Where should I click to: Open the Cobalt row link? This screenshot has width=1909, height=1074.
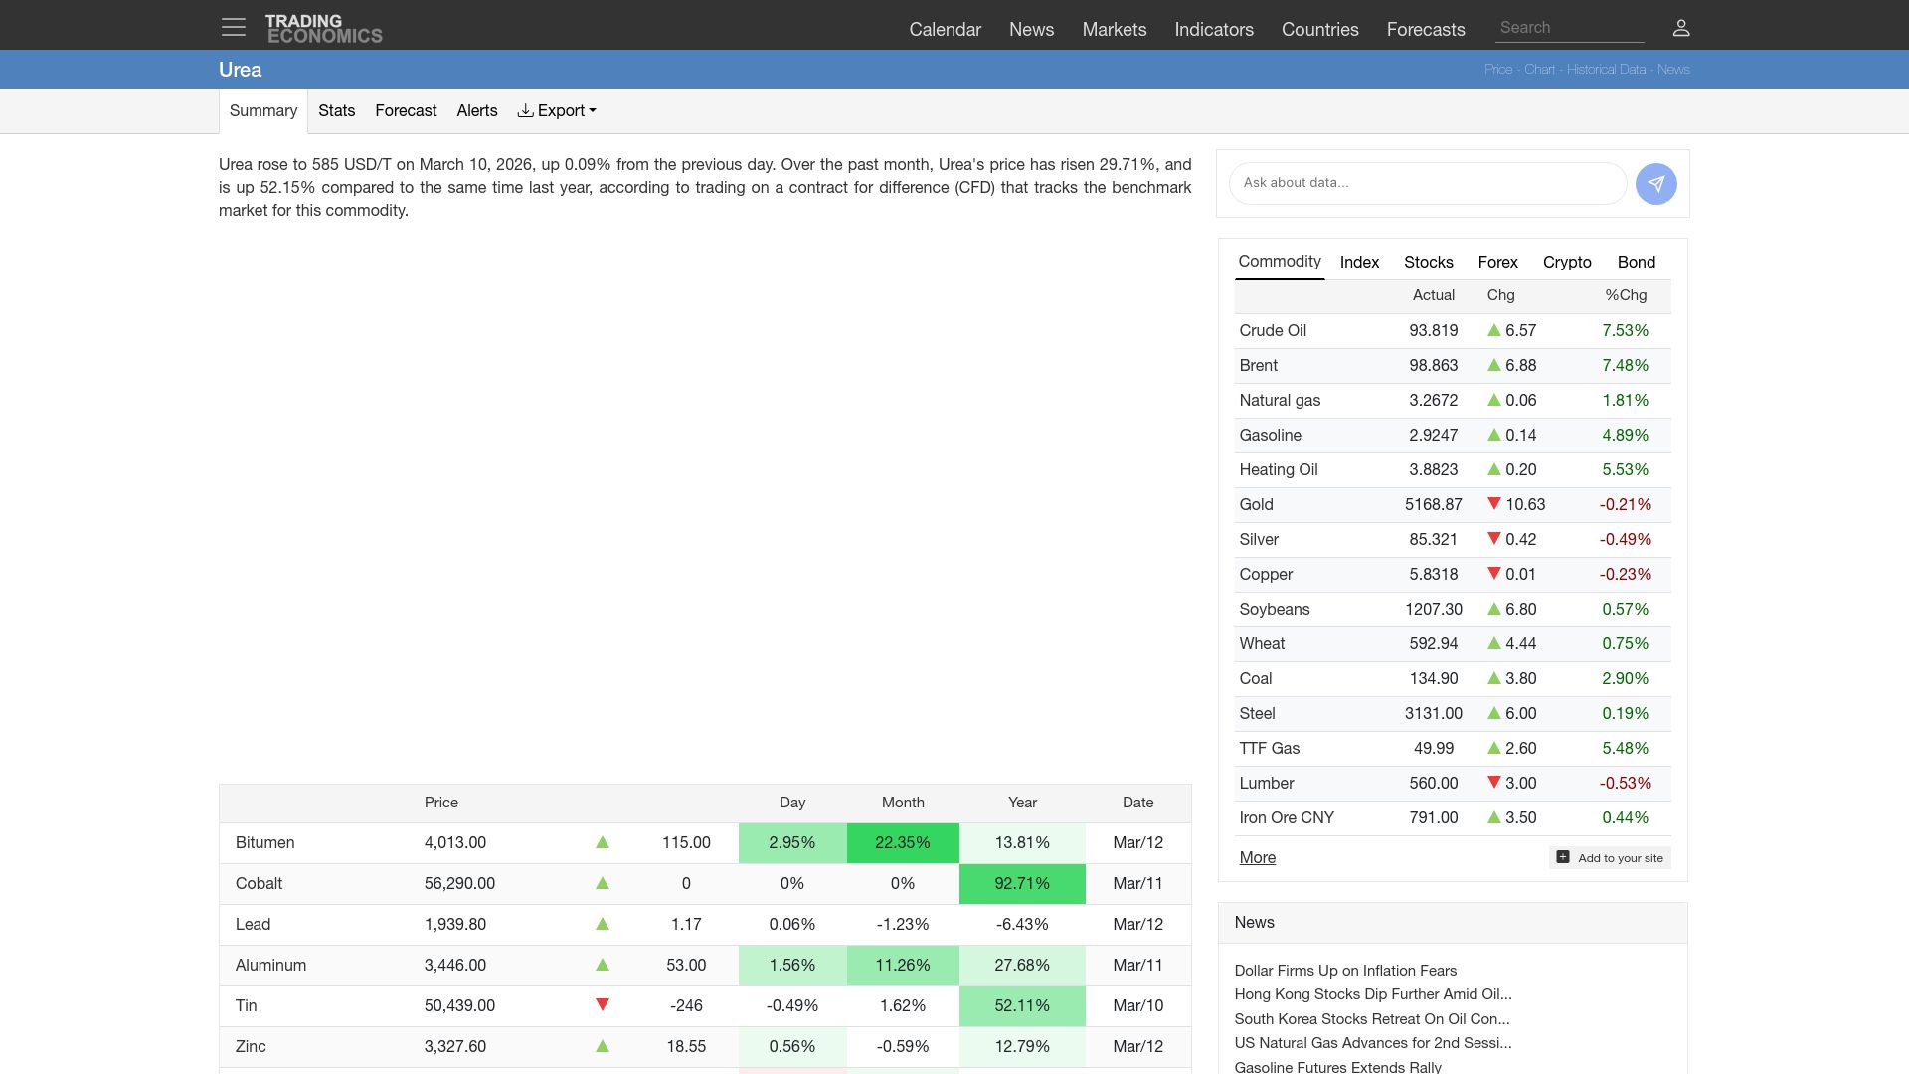point(259,883)
